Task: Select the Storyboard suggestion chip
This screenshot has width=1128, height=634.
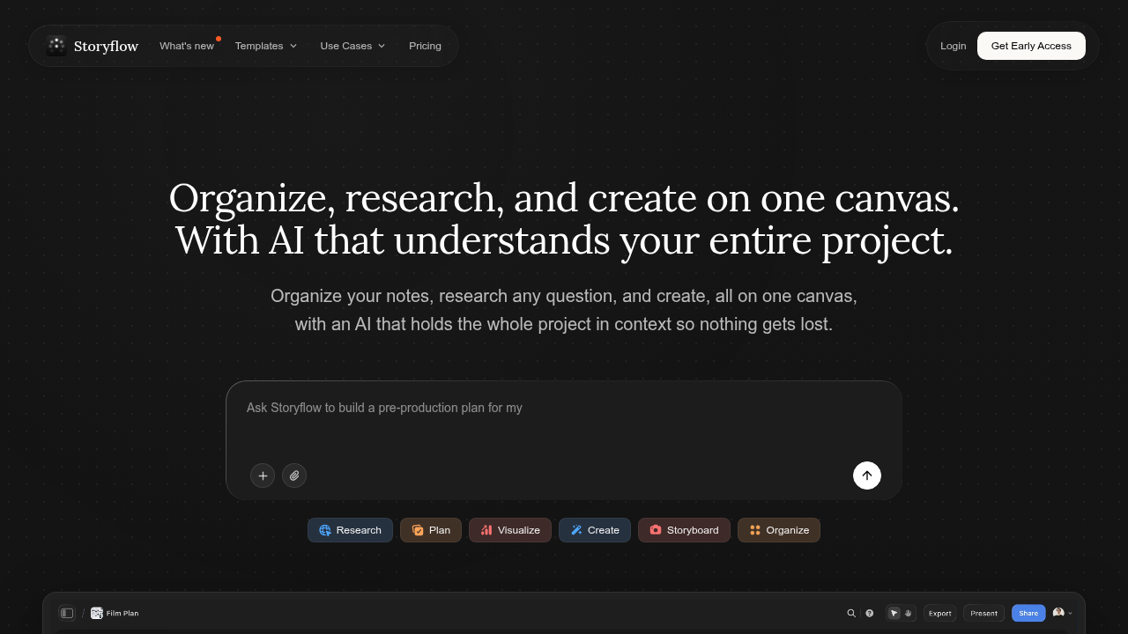Action: (684, 530)
